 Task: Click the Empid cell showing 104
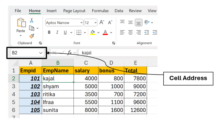pyautogui.click(x=31, y=102)
